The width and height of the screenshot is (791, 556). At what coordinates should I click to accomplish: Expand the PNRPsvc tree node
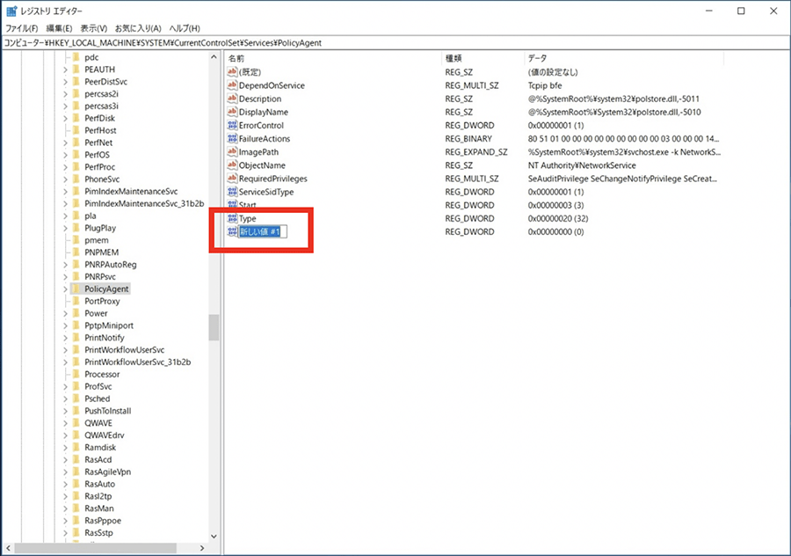coord(65,277)
